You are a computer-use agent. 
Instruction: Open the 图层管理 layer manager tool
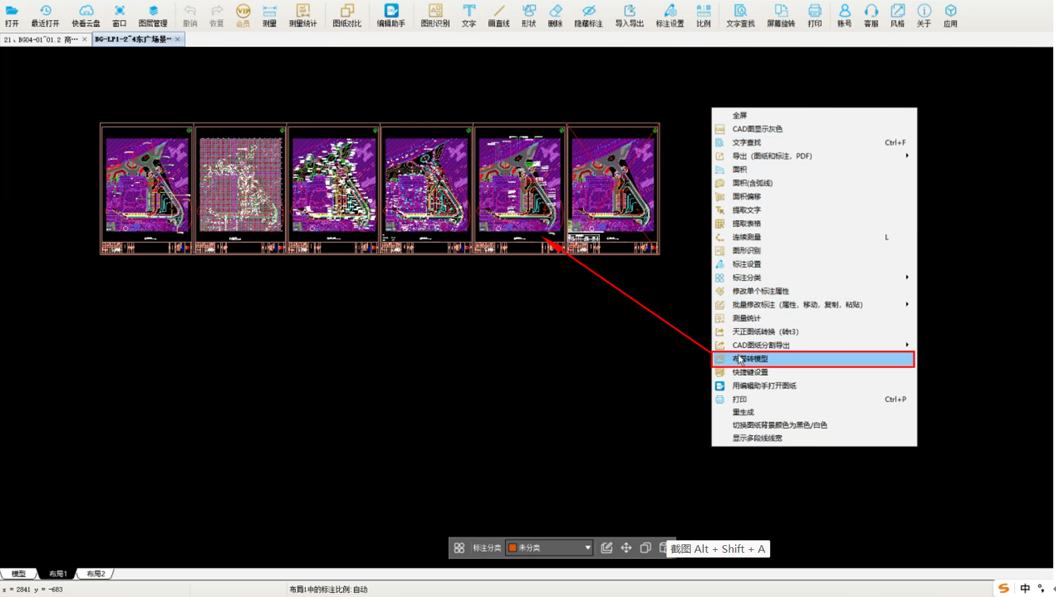(153, 15)
